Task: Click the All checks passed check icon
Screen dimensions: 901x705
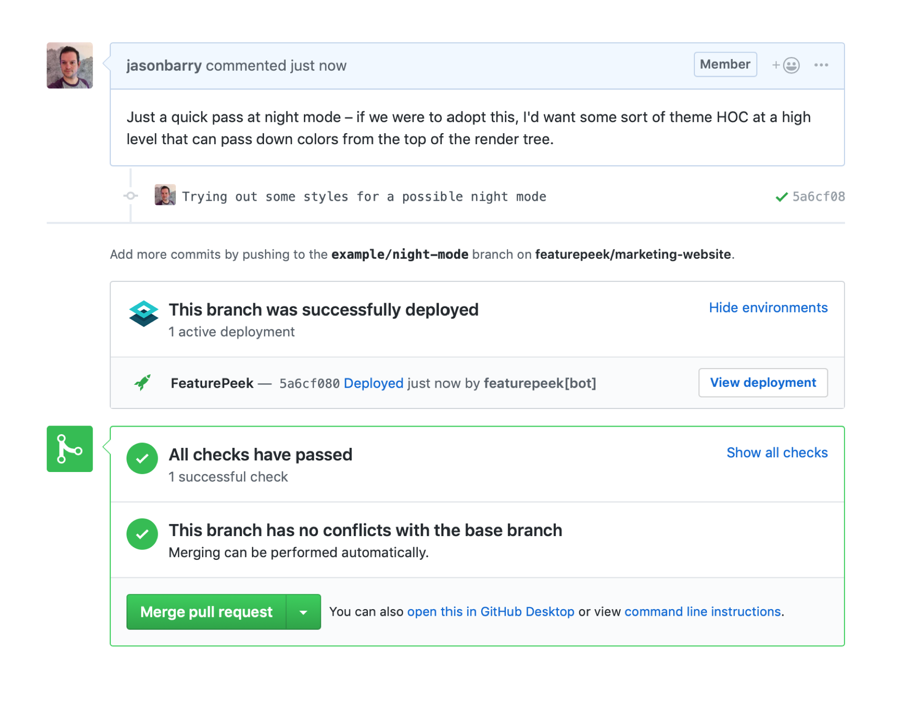Action: click(x=142, y=458)
